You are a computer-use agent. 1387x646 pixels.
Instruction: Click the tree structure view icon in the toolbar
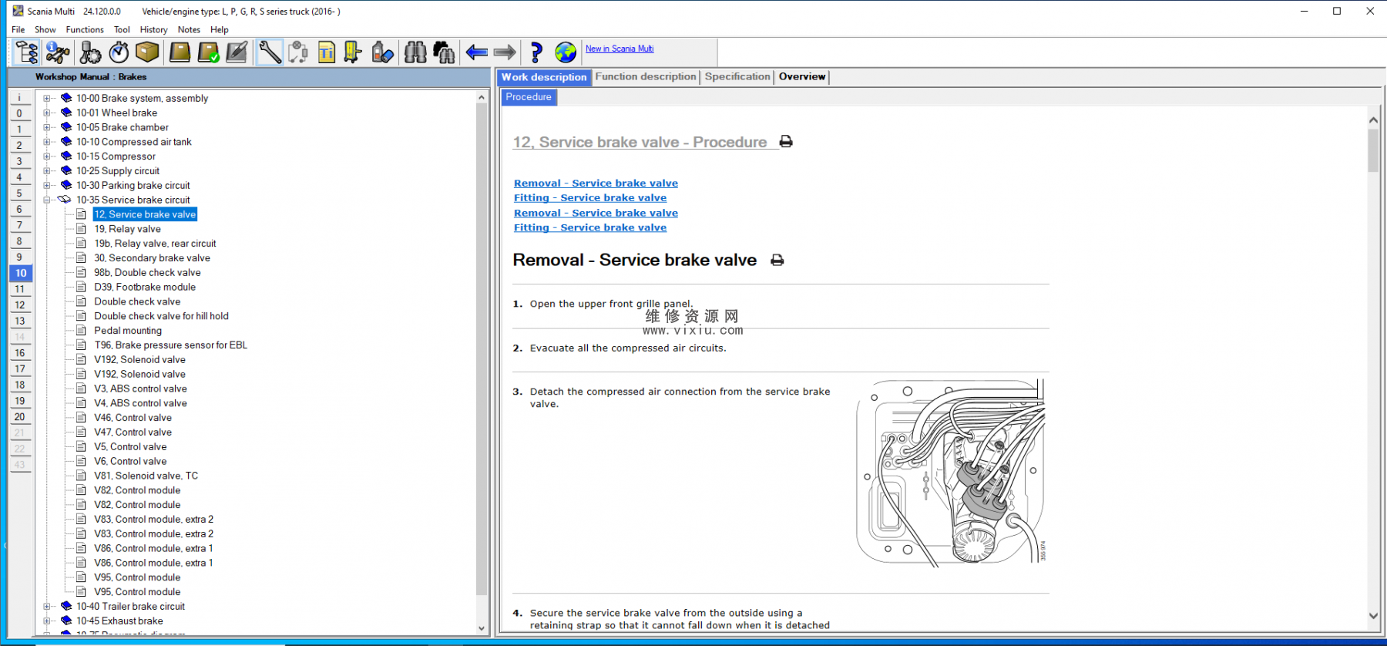[27, 52]
